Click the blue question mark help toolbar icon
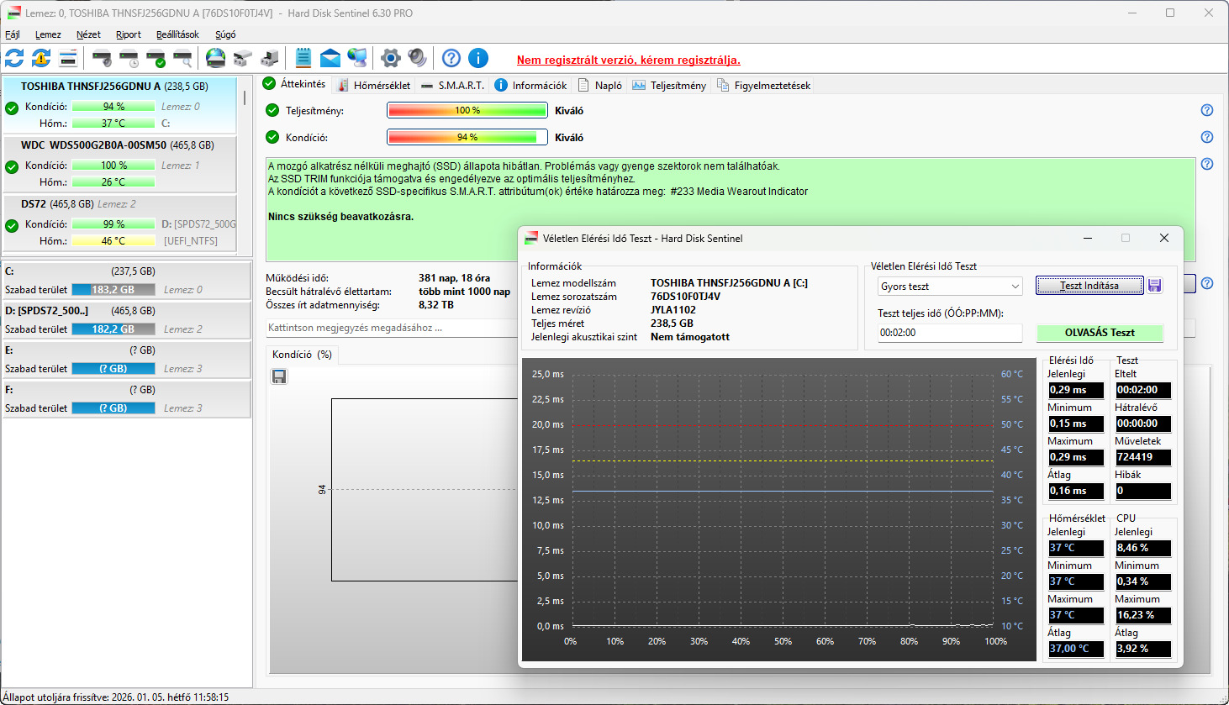 click(x=451, y=58)
